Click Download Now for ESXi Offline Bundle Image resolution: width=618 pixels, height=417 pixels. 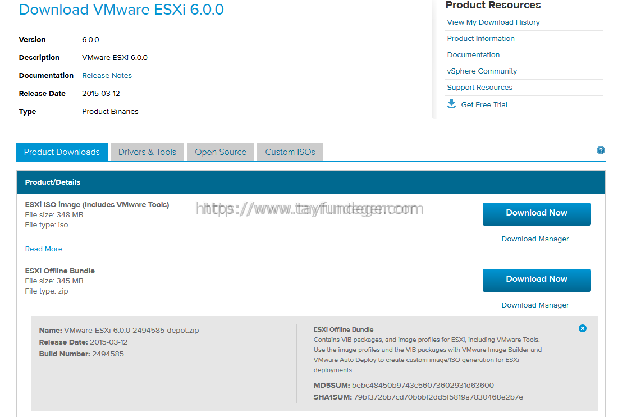point(537,280)
